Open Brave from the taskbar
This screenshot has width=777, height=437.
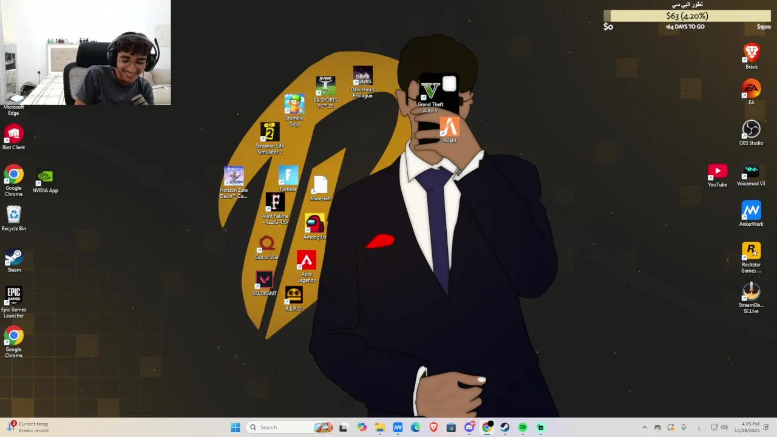(433, 427)
